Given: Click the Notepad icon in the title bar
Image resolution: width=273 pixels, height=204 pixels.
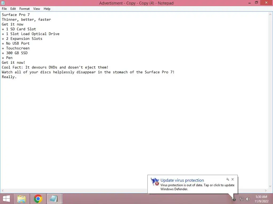Looking at the screenshot, I should [3, 3].
